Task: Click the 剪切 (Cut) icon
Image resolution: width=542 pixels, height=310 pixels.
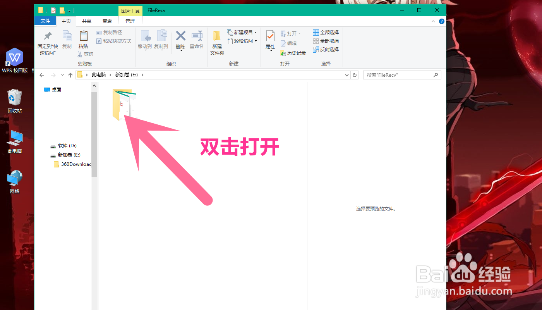Action: (x=86, y=54)
